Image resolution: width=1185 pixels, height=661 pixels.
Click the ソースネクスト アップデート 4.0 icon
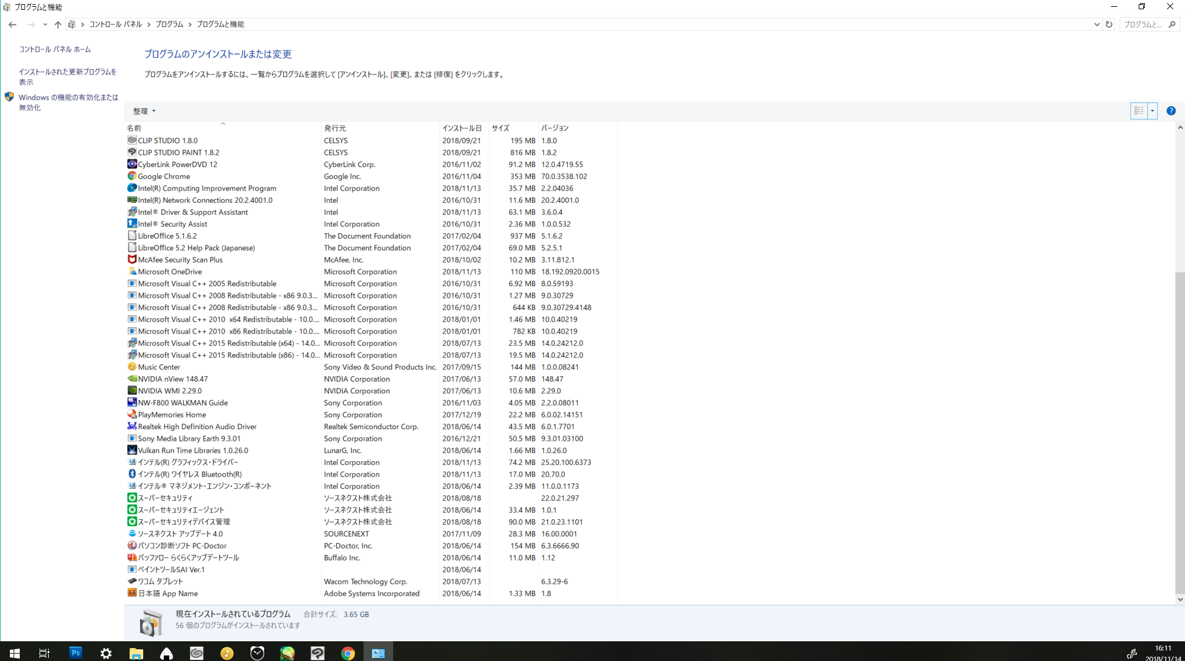(131, 534)
